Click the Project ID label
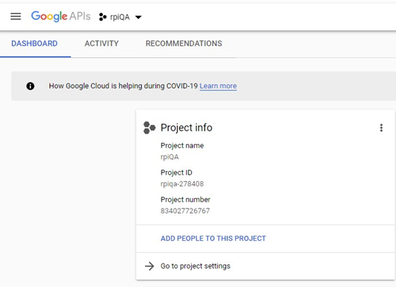Screen dimensions: 396x287 [176, 172]
